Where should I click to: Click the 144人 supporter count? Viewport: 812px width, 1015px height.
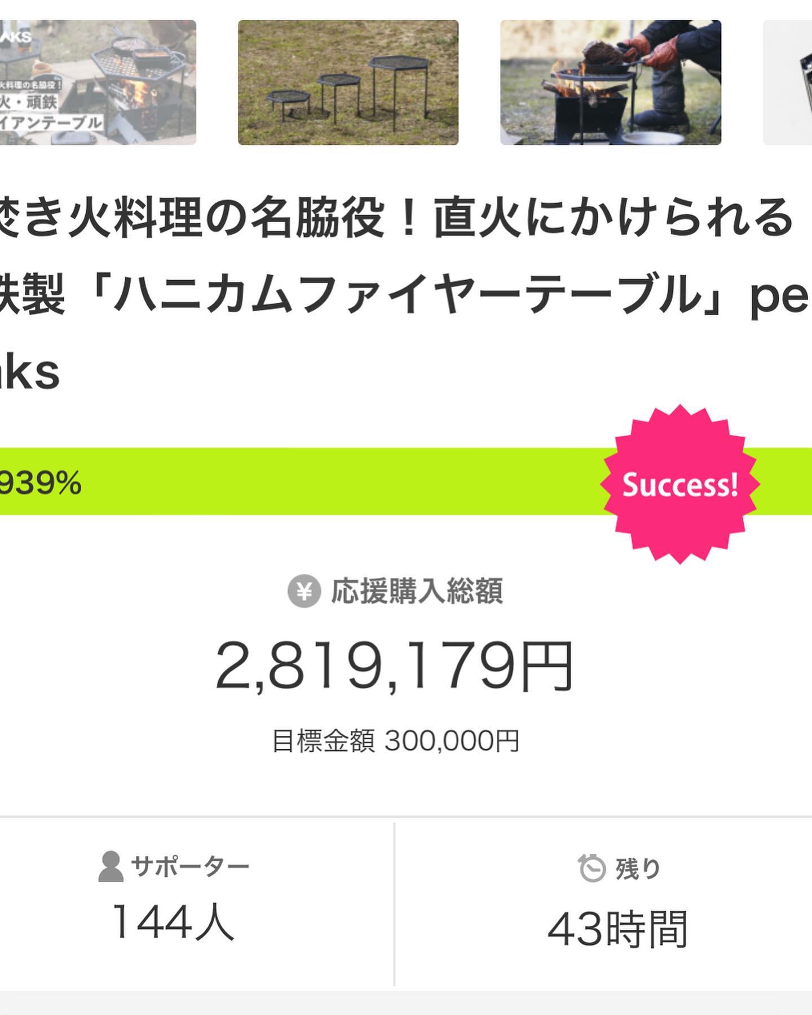point(173,923)
